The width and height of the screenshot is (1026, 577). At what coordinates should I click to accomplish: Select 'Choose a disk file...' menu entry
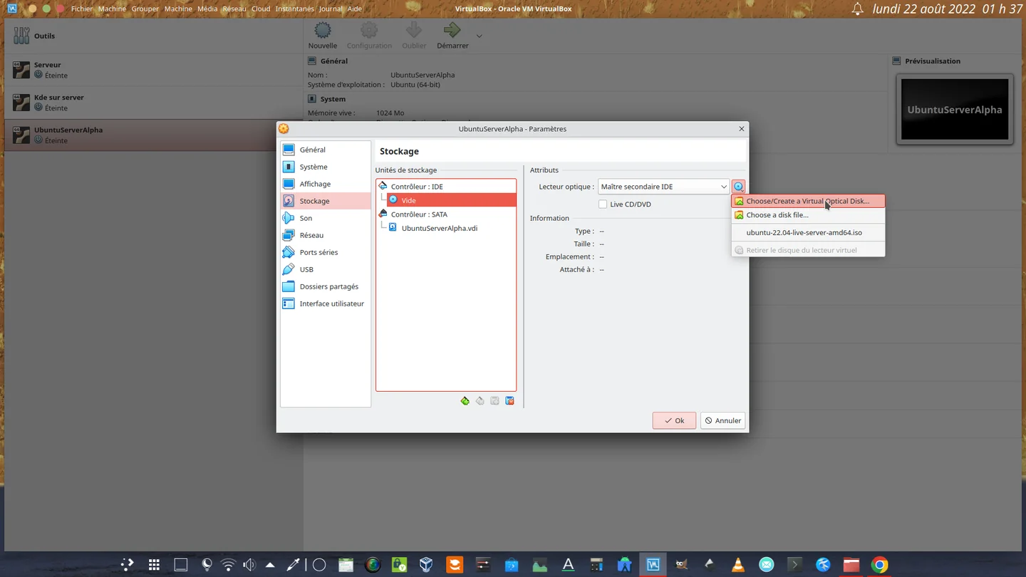tap(808, 215)
